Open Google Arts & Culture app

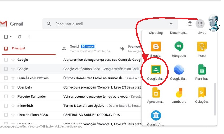(155, 118)
